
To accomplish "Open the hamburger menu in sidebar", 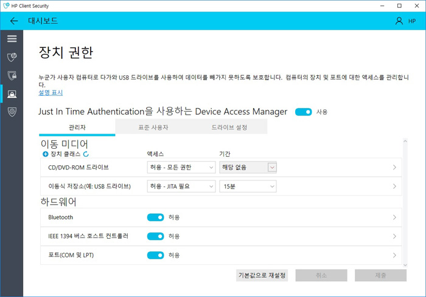I will click(12, 39).
